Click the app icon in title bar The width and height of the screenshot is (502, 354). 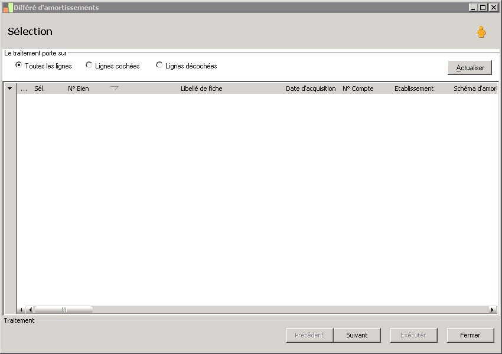8,8
